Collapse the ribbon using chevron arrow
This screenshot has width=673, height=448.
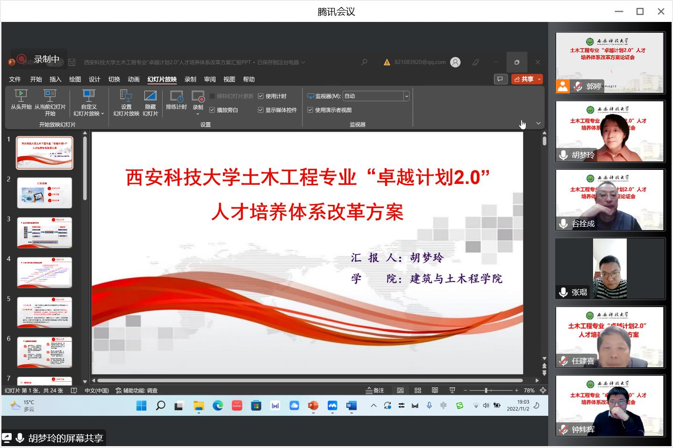[x=538, y=124]
